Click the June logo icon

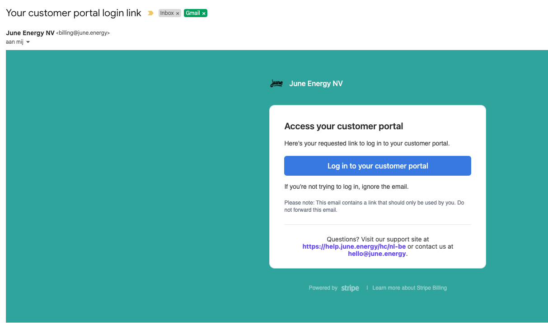tap(276, 83)
